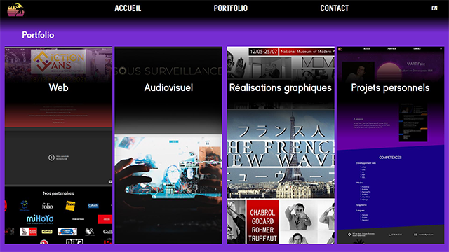Click the VIART Felix name text
The image size is (449, 252).
coord(416,64)
